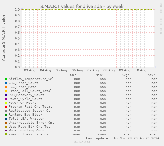Click the Used_Rsvd_Blk_Cnt_Tot swatch

6,127
